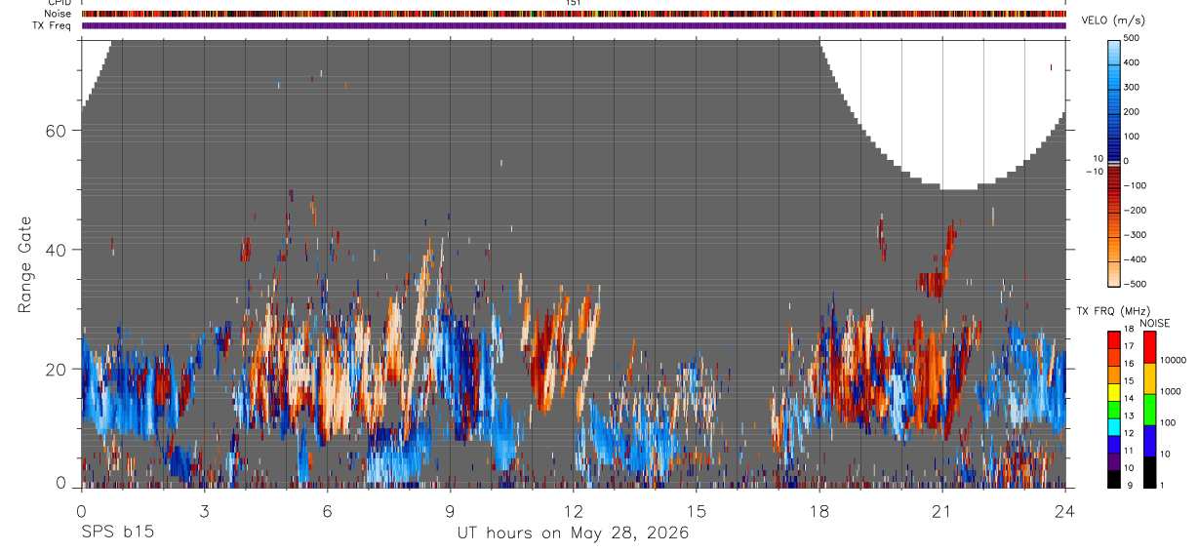Click the 'UT hours on May 28, 2026' axis label
This screenshot has height=553, width=1198.
(573, 533)
